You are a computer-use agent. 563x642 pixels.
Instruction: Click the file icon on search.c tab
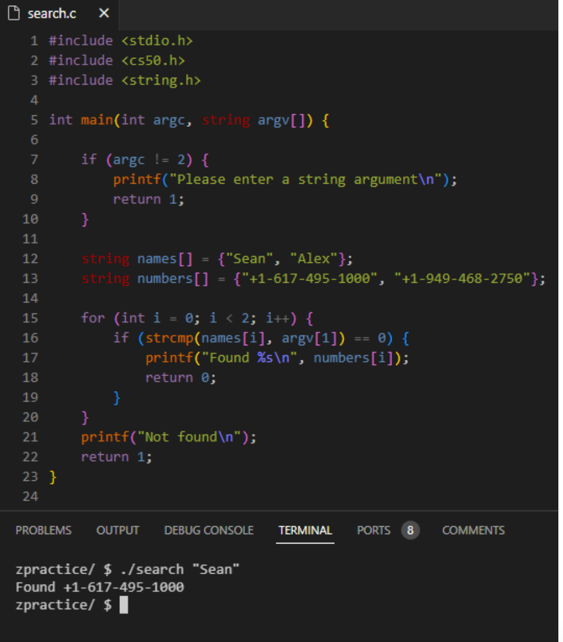(14, 13)
